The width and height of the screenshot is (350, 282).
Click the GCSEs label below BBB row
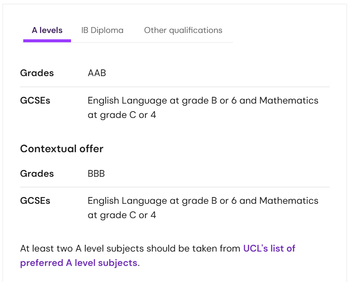coord(35,201)
